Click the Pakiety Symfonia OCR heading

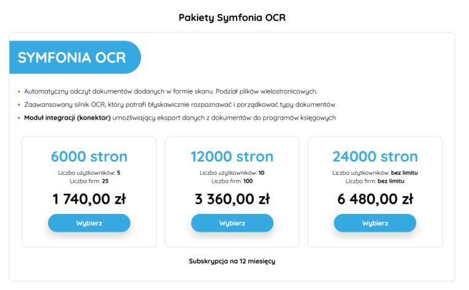click(232, 17)
